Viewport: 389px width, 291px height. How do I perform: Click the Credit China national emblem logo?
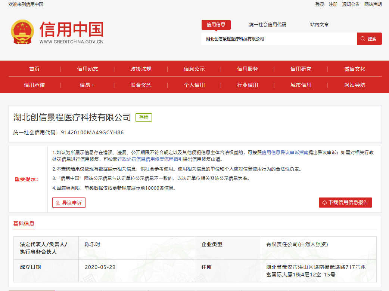point(23,32)
